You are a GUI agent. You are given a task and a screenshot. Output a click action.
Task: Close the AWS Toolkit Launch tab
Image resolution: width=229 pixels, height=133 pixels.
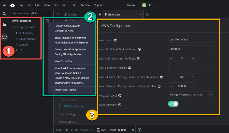click(133, 130)
